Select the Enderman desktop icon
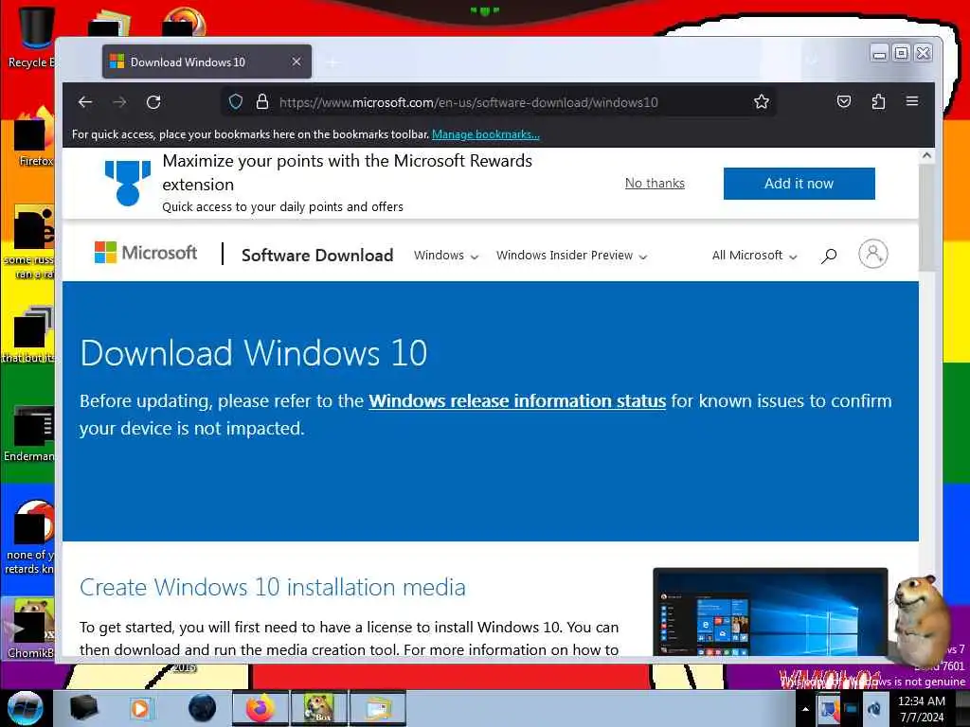This screenshot has width=970, height=727. click(29, 434)
